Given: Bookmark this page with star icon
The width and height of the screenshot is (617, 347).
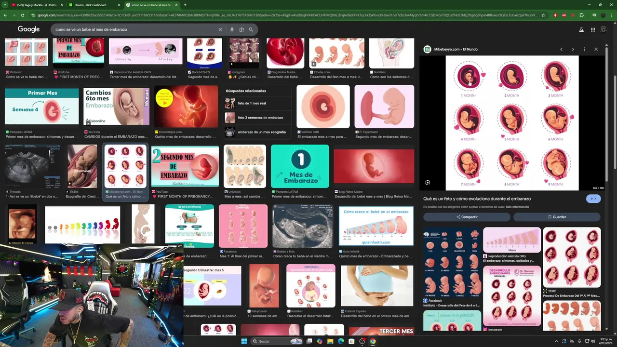Looking at the screenshot, I should tap(543, 15).
